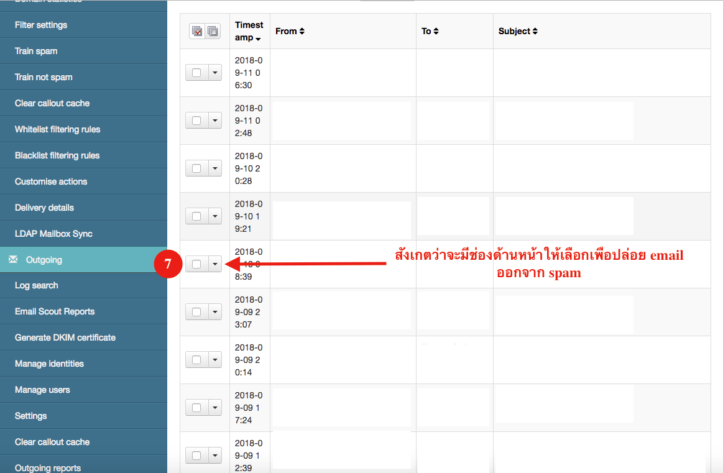Open the action dropdown on the first message row

pos(215,72)
